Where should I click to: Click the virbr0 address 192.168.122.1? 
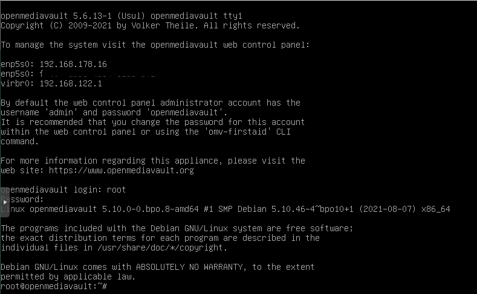pos(71,83)
